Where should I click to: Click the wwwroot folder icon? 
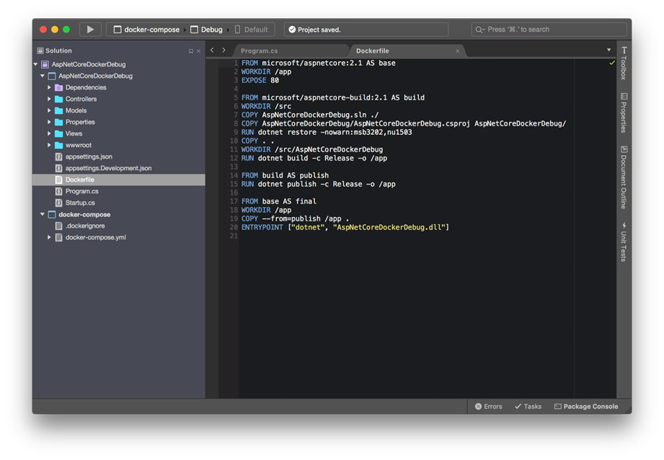[59, 145]
